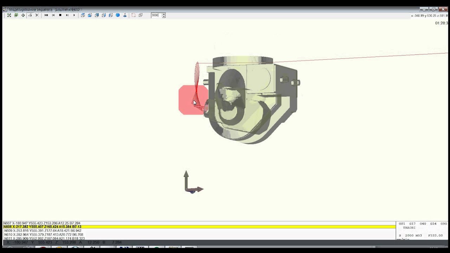Select NC line N609 in the program list

(x=44, y=231)
